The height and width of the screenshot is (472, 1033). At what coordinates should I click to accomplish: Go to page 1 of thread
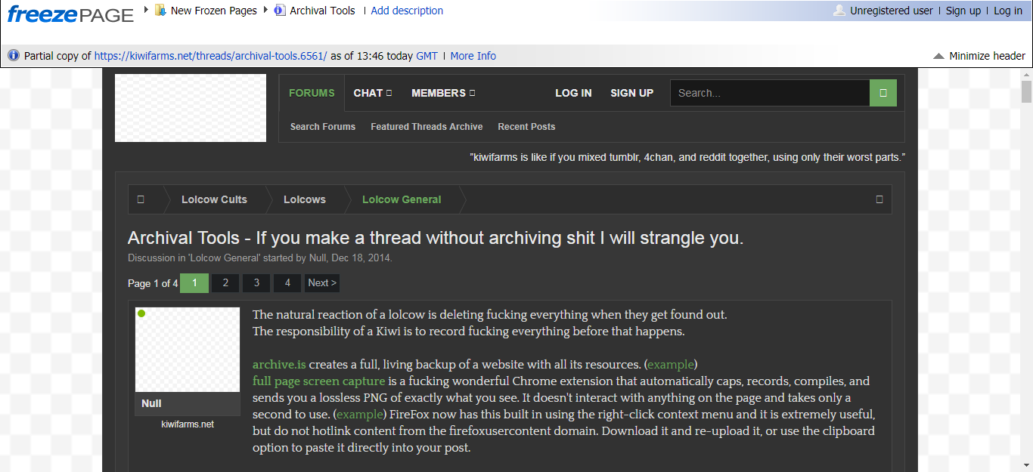coord(194,283)
